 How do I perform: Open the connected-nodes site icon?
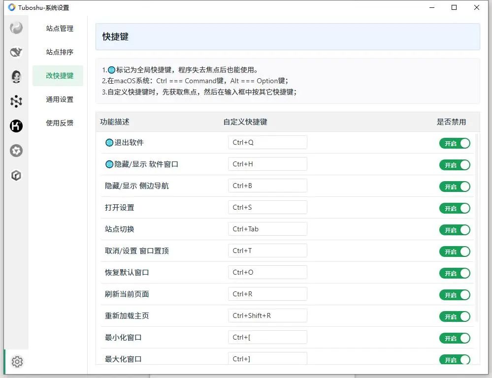(x=16, y=101)
